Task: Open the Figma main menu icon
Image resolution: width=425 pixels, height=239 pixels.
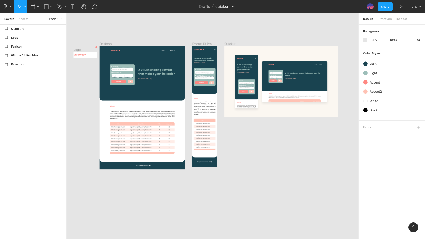Action: [x=5, y=7]
